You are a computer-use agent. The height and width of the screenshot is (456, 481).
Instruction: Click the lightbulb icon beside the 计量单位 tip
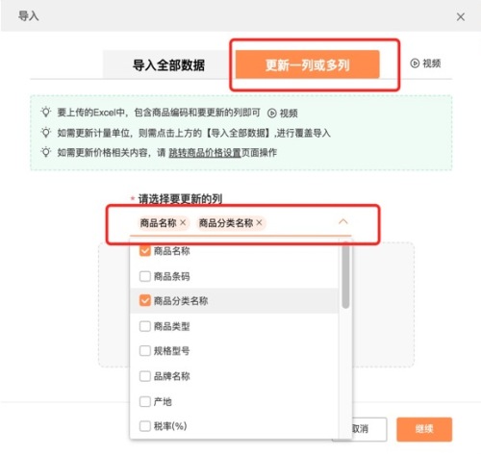(46, 133)
